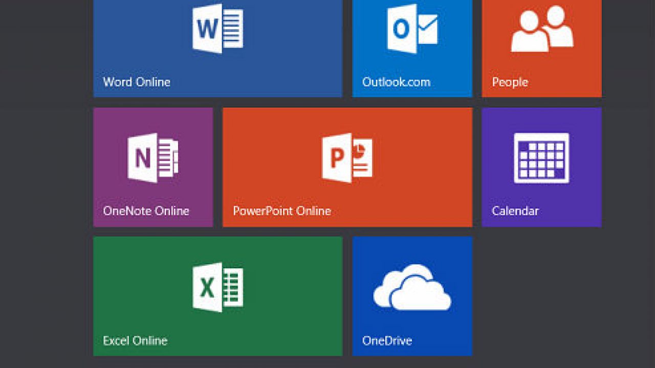This screenshot has width=655, height=368.
Task: Click the "PowerPoint Online" label
Action: (x=282, y=211)
